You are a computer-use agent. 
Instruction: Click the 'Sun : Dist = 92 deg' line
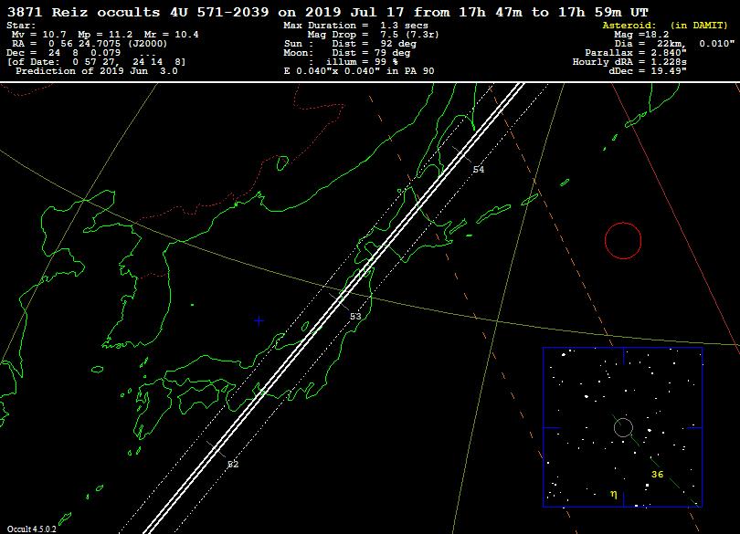click(350, 44)
